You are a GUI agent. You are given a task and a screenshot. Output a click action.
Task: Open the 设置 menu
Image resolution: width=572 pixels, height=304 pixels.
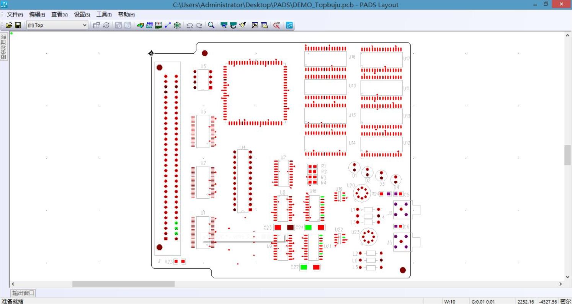(82, 15)
